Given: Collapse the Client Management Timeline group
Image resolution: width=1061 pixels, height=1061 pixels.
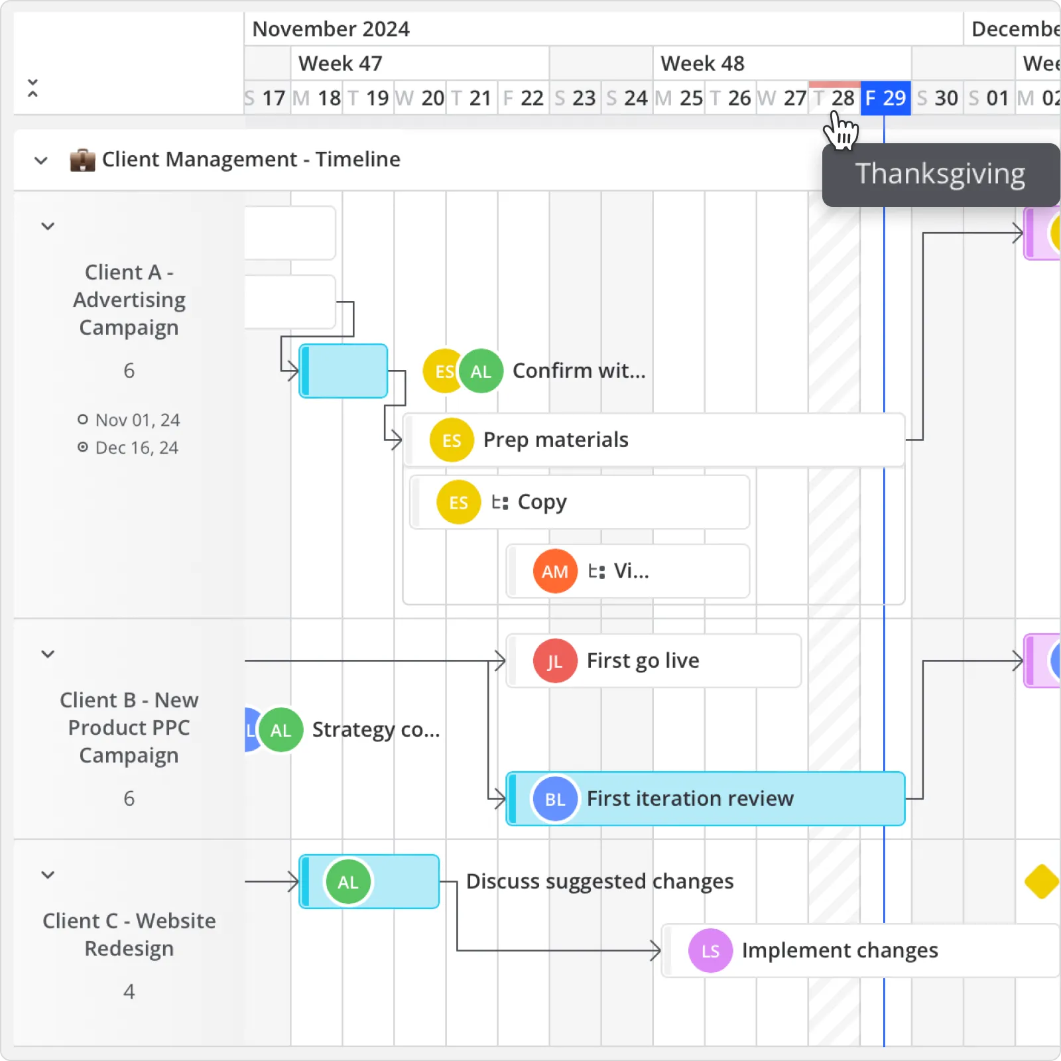Looking at the screenshot, I should coord(40,160).
